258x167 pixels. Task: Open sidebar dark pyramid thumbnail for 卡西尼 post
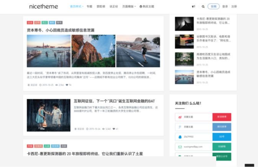[x=184, y=24]
